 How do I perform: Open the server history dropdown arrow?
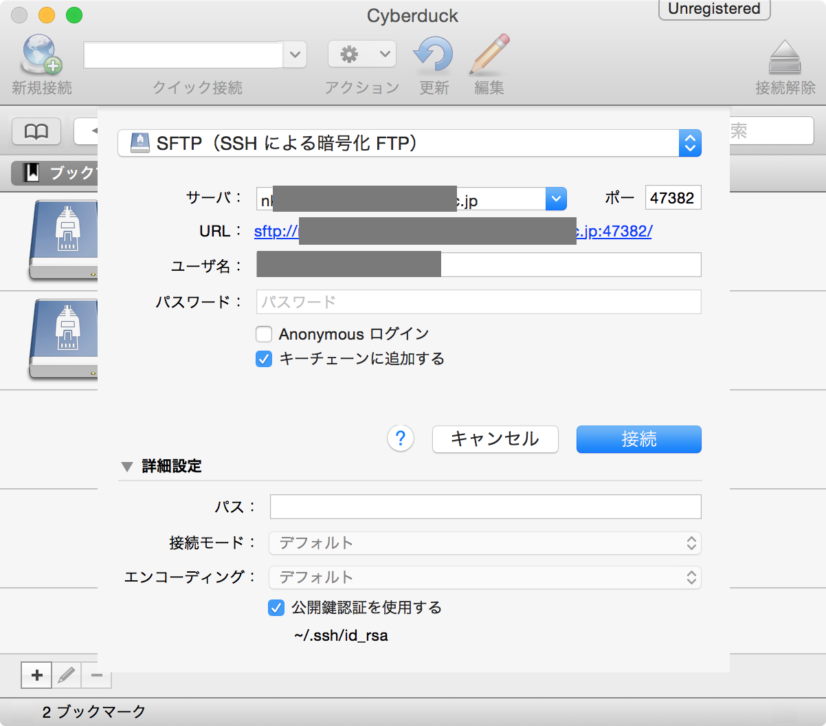[556, 199]
